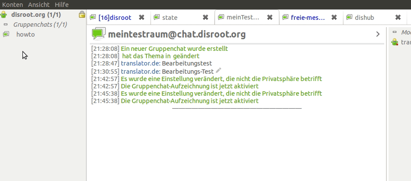Click the howto group chat icon

click(6, 34)
